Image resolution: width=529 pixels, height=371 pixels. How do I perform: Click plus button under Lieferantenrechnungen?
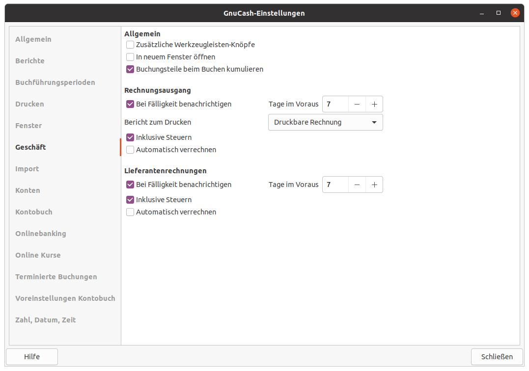[374, 185]
